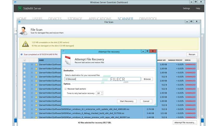Toggle the select-all checkbox in the table header
The width and height of the screenshot is (218, 126).
[25, 60]
